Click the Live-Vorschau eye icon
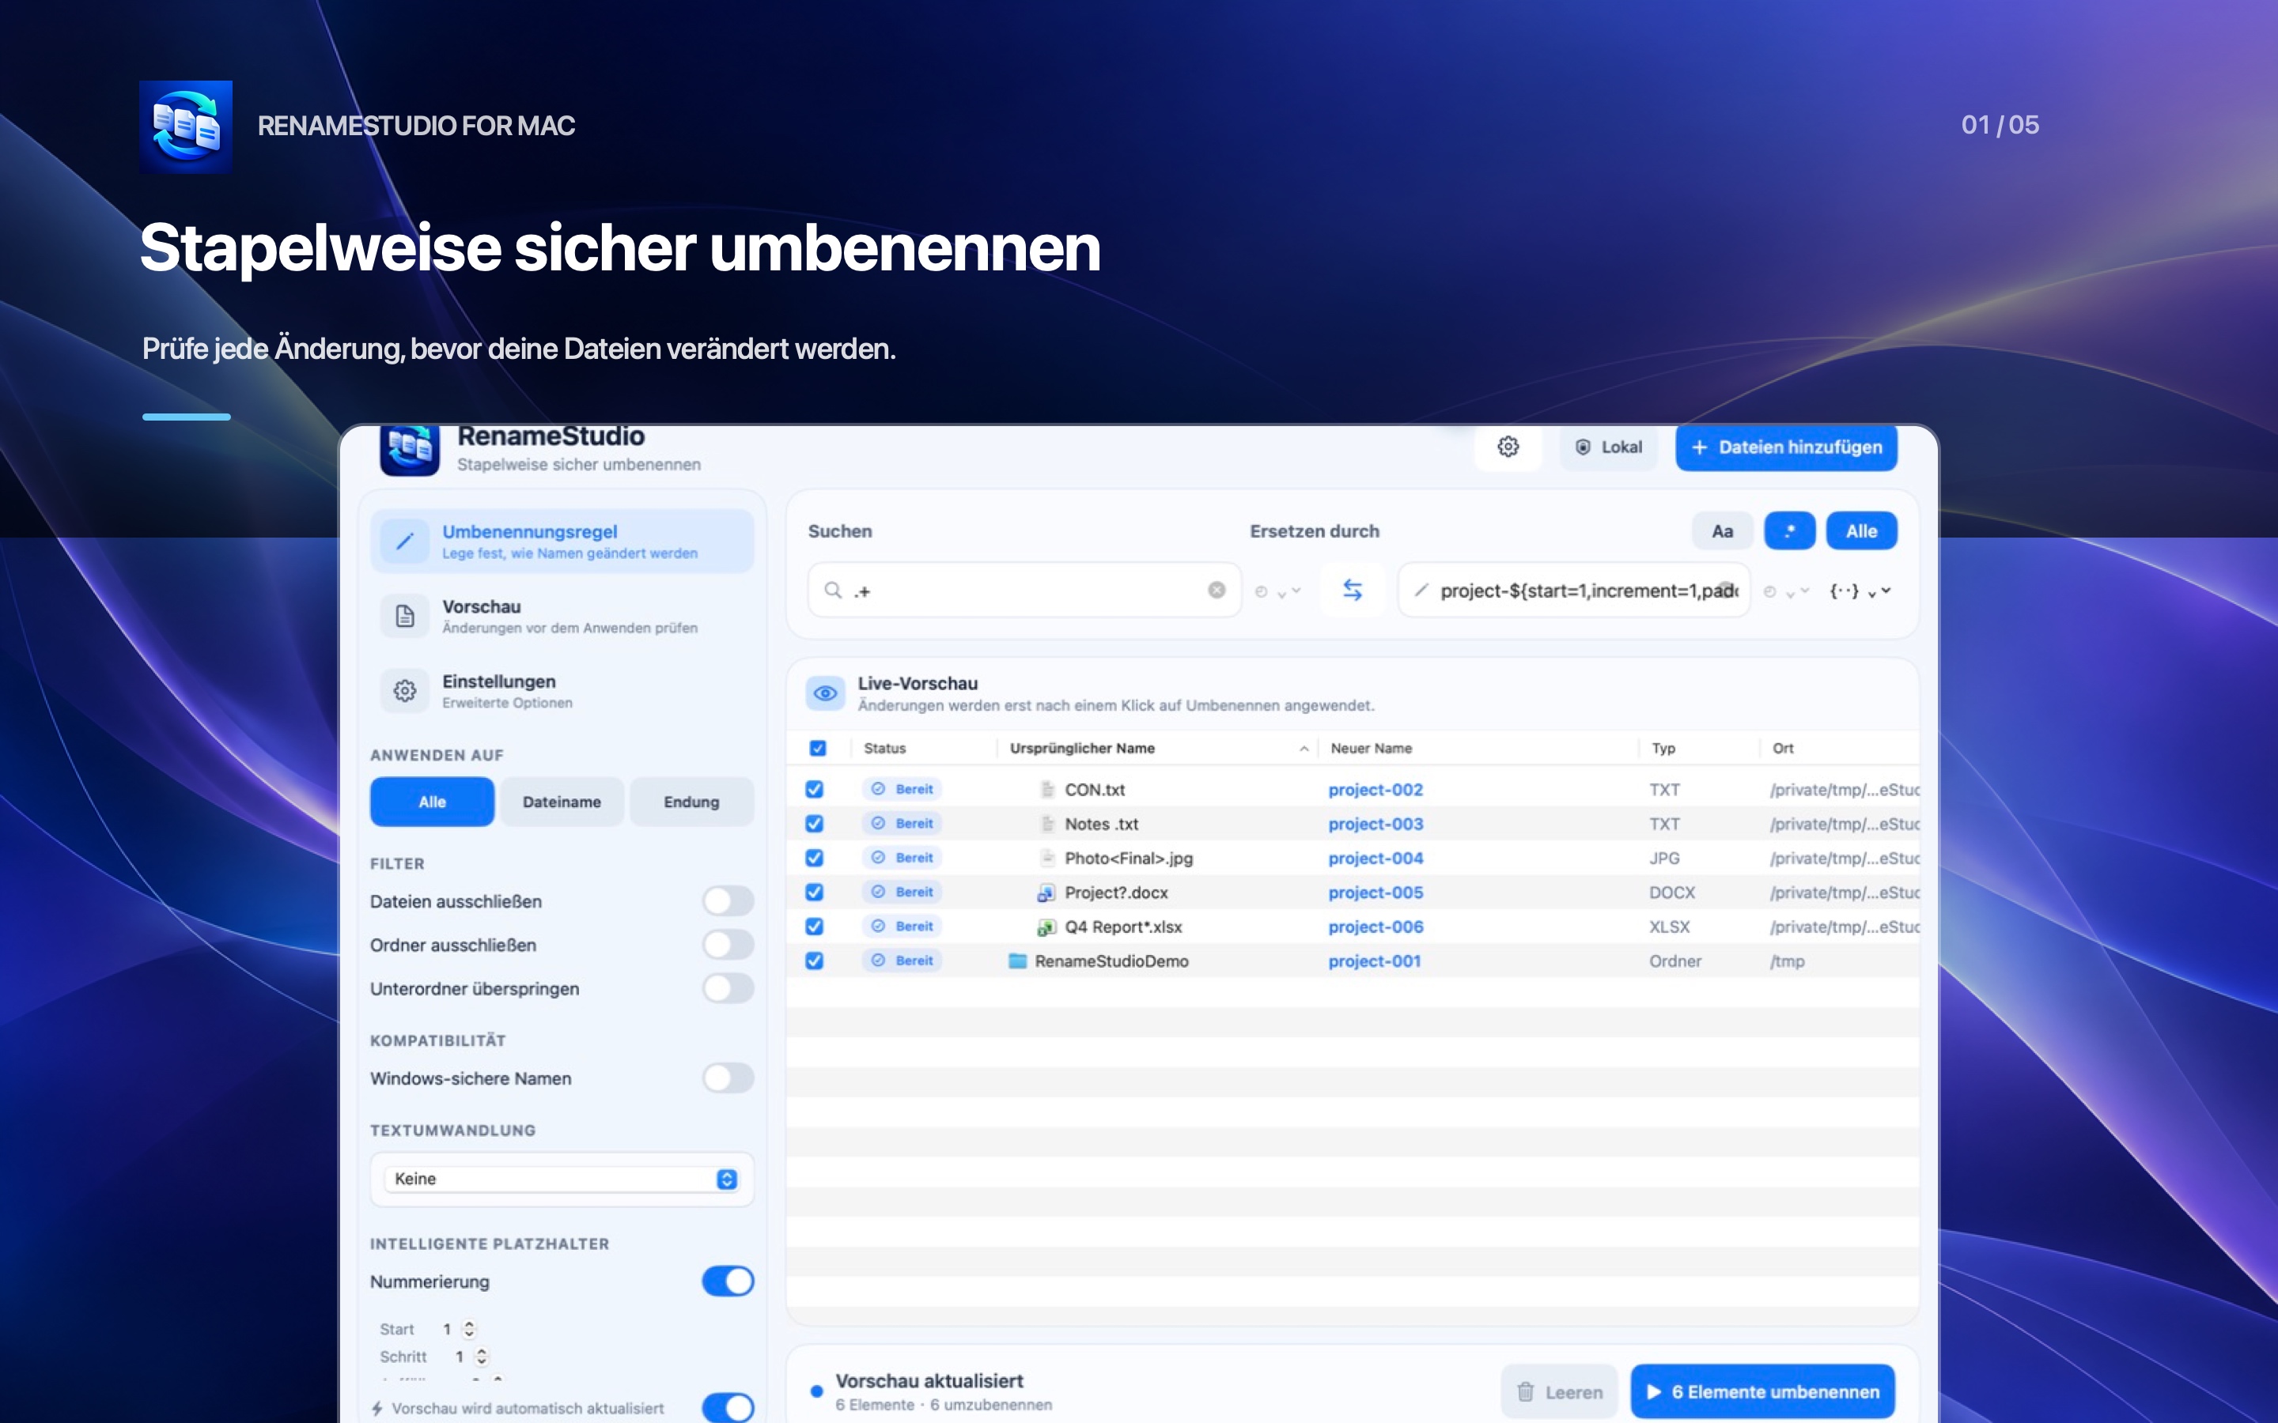The height and width of the screenshot is (1423, 2278). pos(825,693)
